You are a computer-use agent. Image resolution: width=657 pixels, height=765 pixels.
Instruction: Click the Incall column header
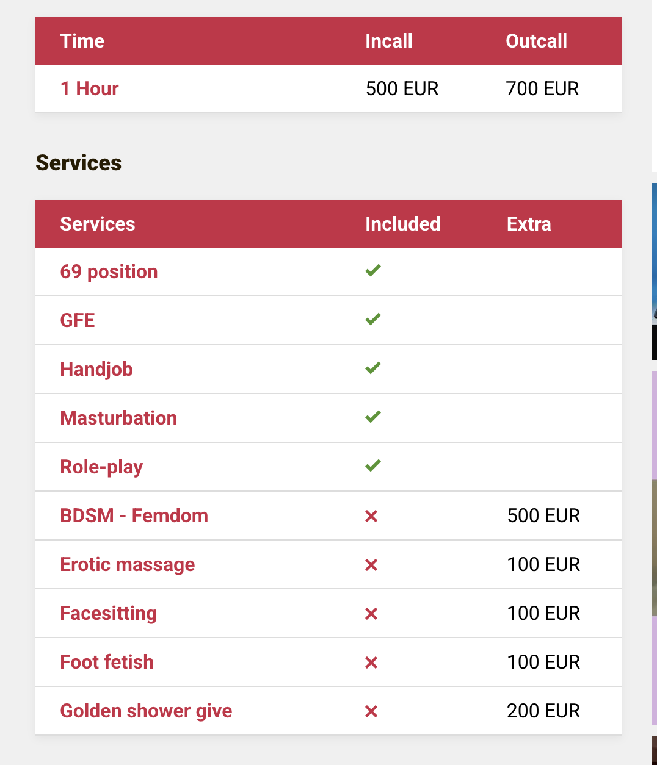point(389,41)
